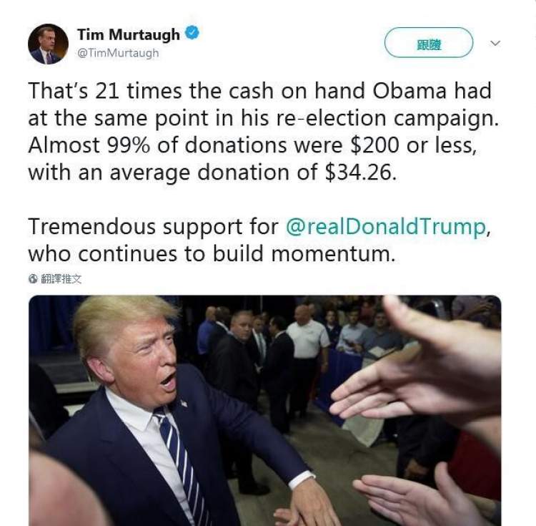This screenshot has width=536, height=526.
Task: Open the Tim Murtaugh display name link
Action: [x=129, y=34]
